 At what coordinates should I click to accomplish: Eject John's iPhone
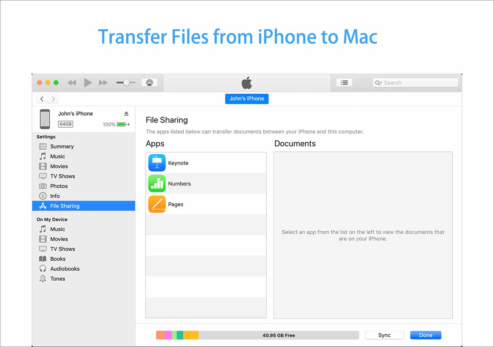[x=126, y=113]
